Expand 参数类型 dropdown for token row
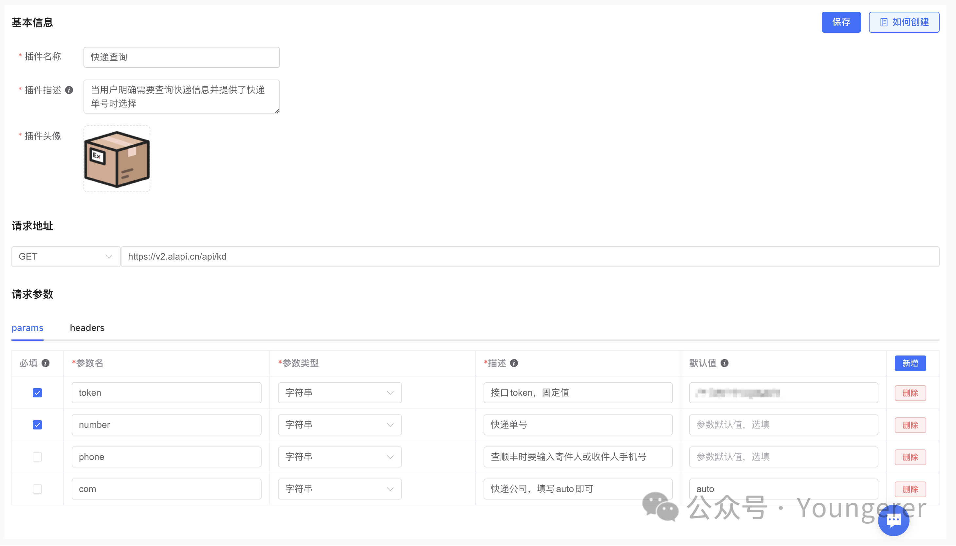Viewport: 956px width, 546px height. 340,392
